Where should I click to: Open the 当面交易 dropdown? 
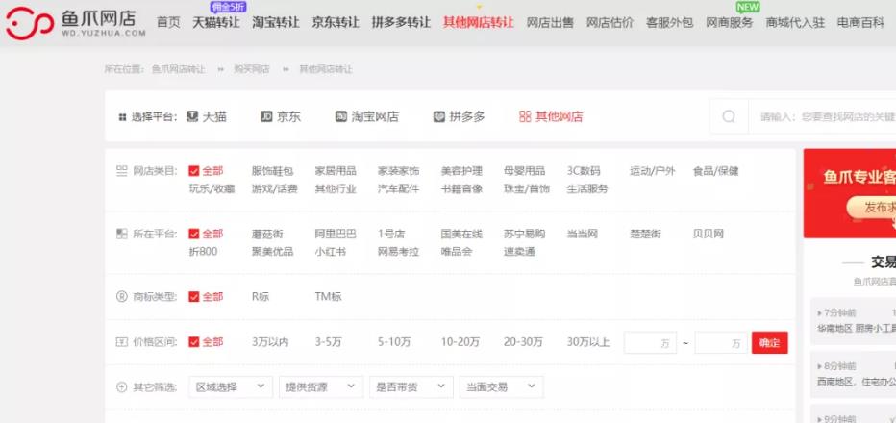[x=501, y=387]
